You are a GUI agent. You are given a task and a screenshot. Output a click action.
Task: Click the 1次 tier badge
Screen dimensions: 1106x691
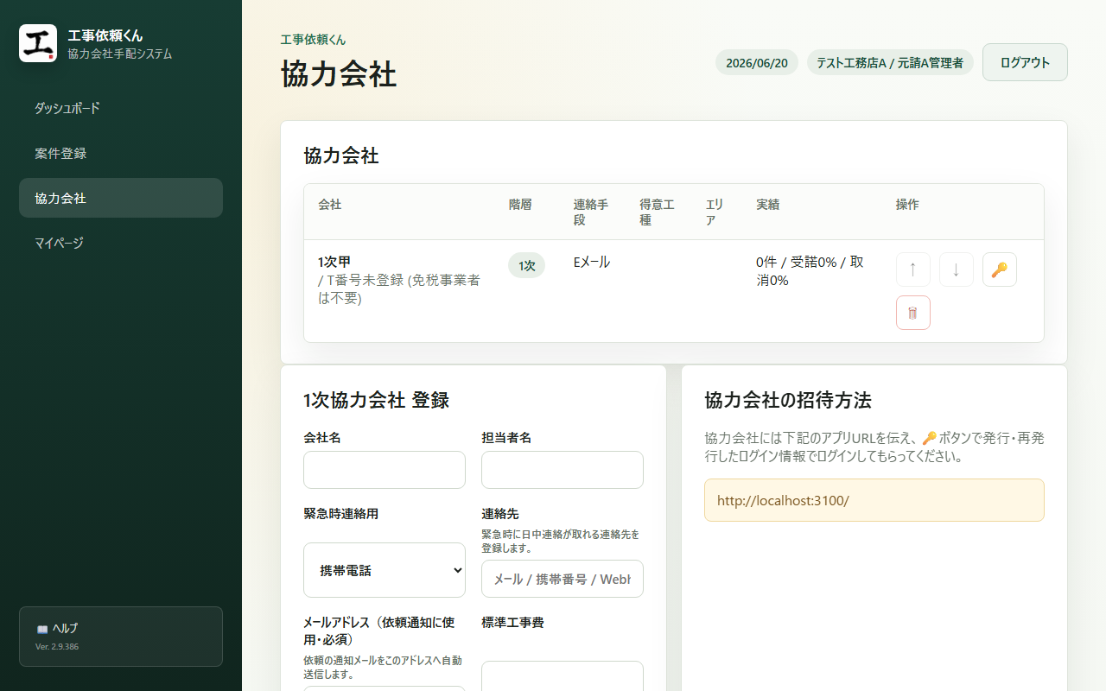(527, 265)
